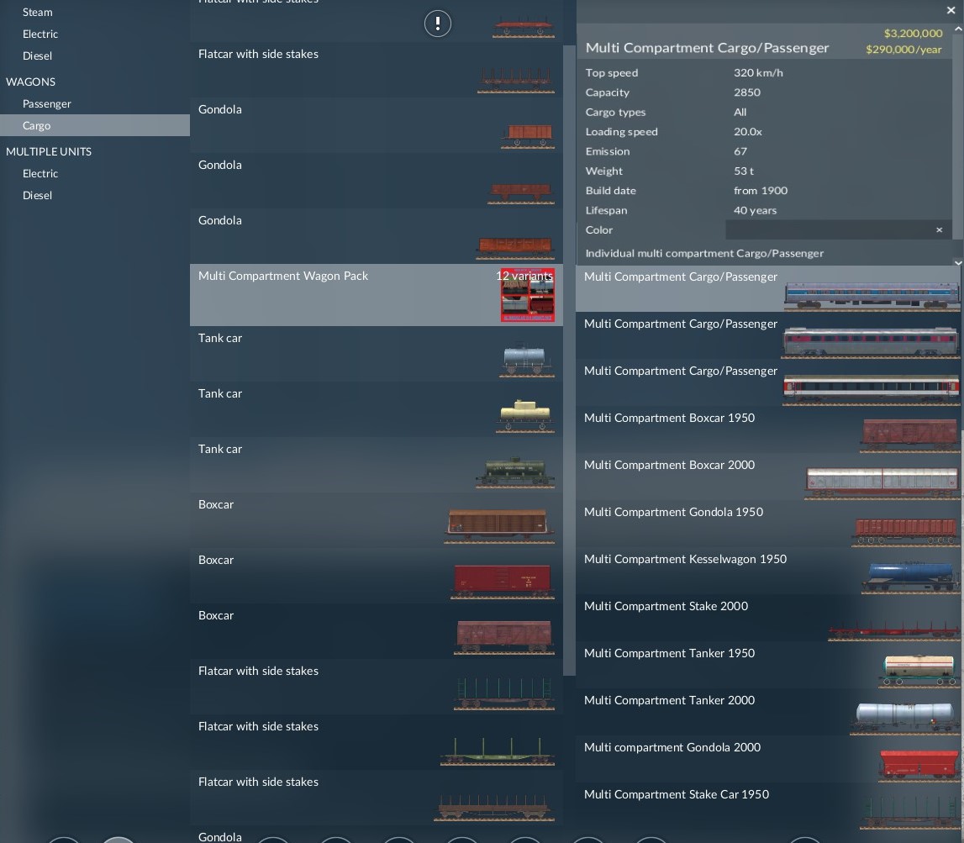Click the Tanker 1950 wagon image

tap(919, 671)
